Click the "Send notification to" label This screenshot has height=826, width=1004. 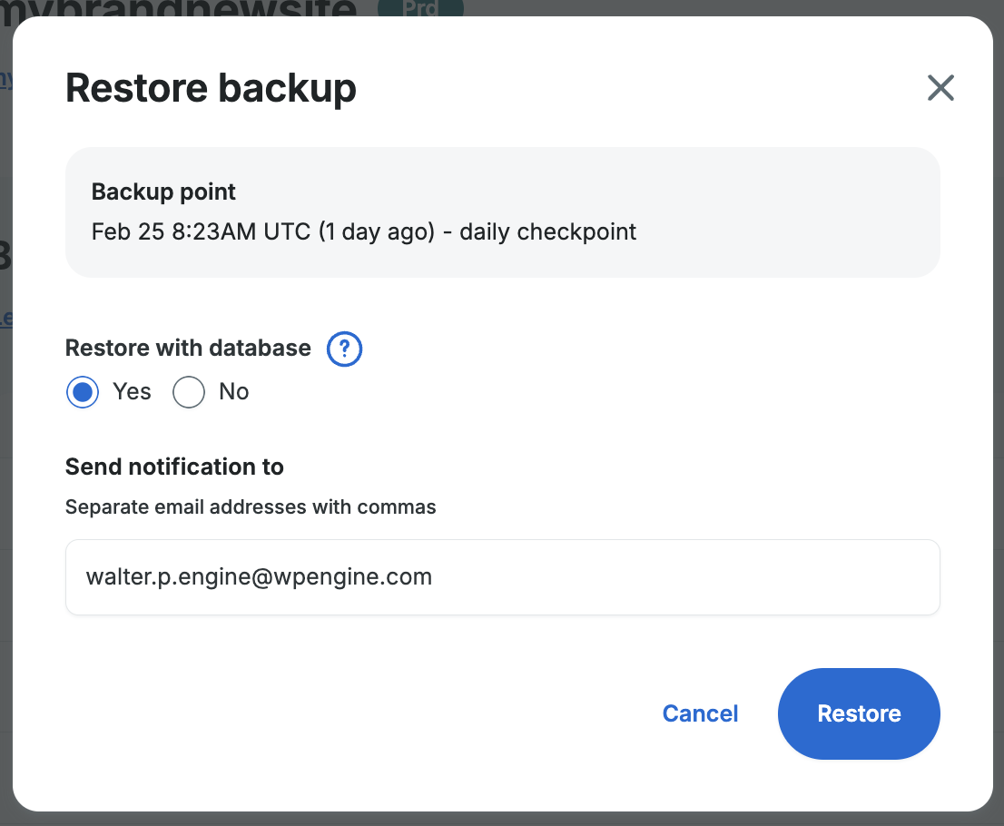174,467
